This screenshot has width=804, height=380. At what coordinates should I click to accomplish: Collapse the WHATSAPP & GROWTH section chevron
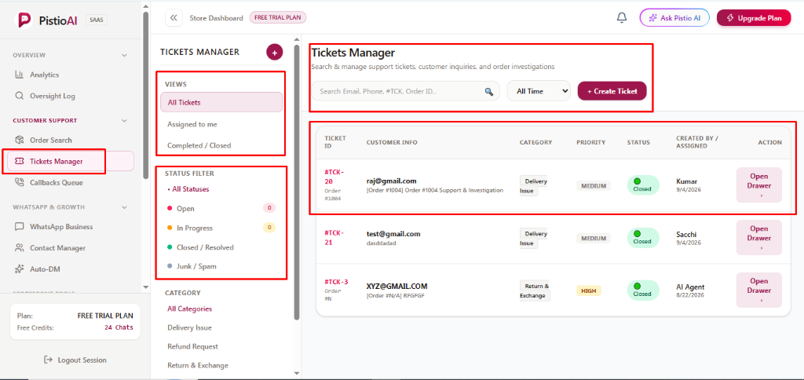pyautogui.click(x=124, y=207)
